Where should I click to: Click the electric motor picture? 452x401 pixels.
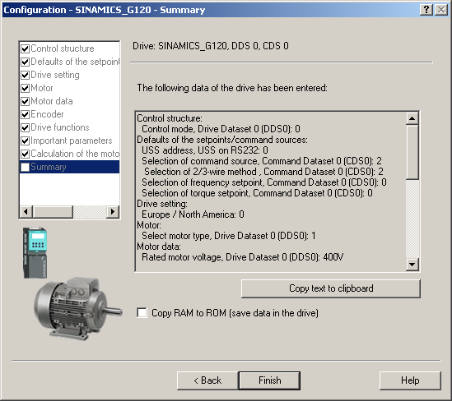click(x=78, y=309)
